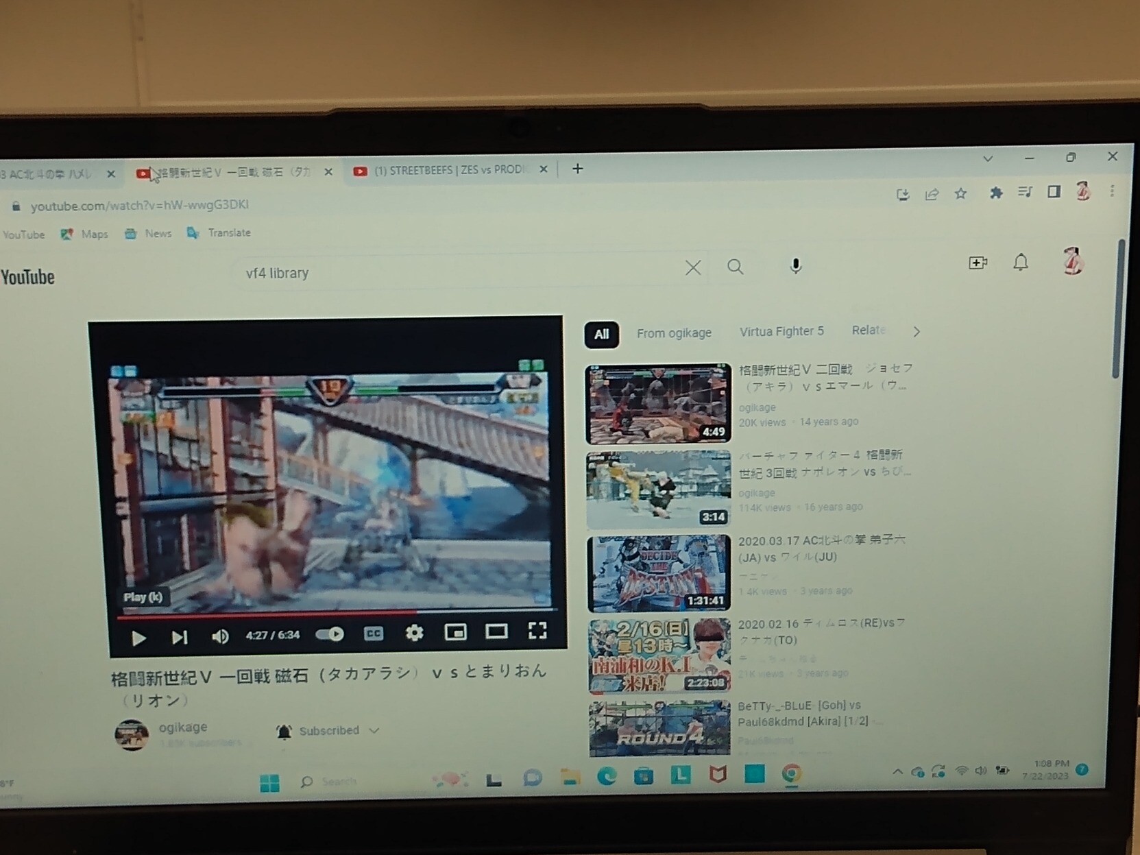This screenshot has height=855, width=1140.
Task: Click the Translate bookmark
Action: 228,233
